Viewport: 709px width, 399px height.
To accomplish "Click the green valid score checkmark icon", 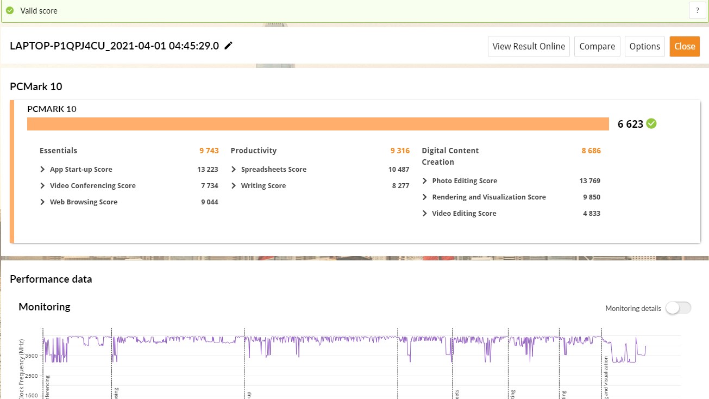I will (x=10, y=11).
